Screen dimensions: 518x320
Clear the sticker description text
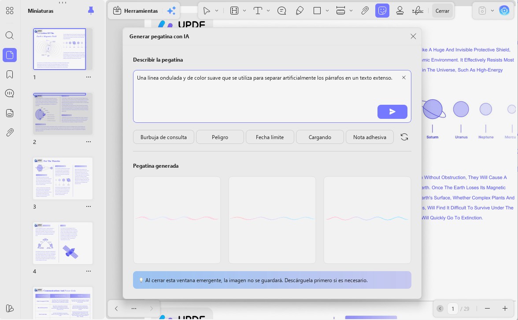tap(403, 77)
